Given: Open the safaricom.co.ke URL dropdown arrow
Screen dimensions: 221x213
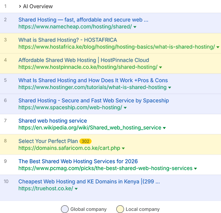Looking at the screenshot, I should pyautogui.click(x=123, y=148).
